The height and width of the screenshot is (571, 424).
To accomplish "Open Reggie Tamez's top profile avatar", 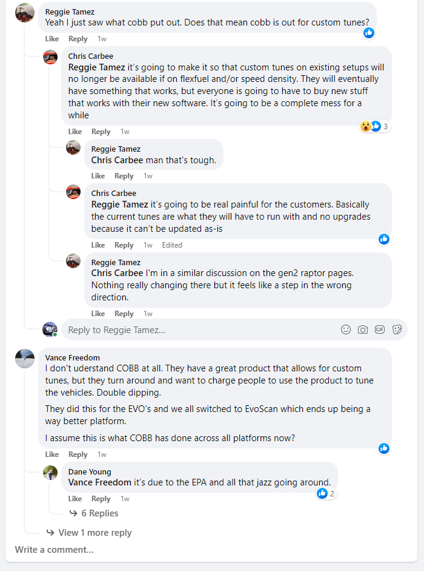I will [25, 13].
